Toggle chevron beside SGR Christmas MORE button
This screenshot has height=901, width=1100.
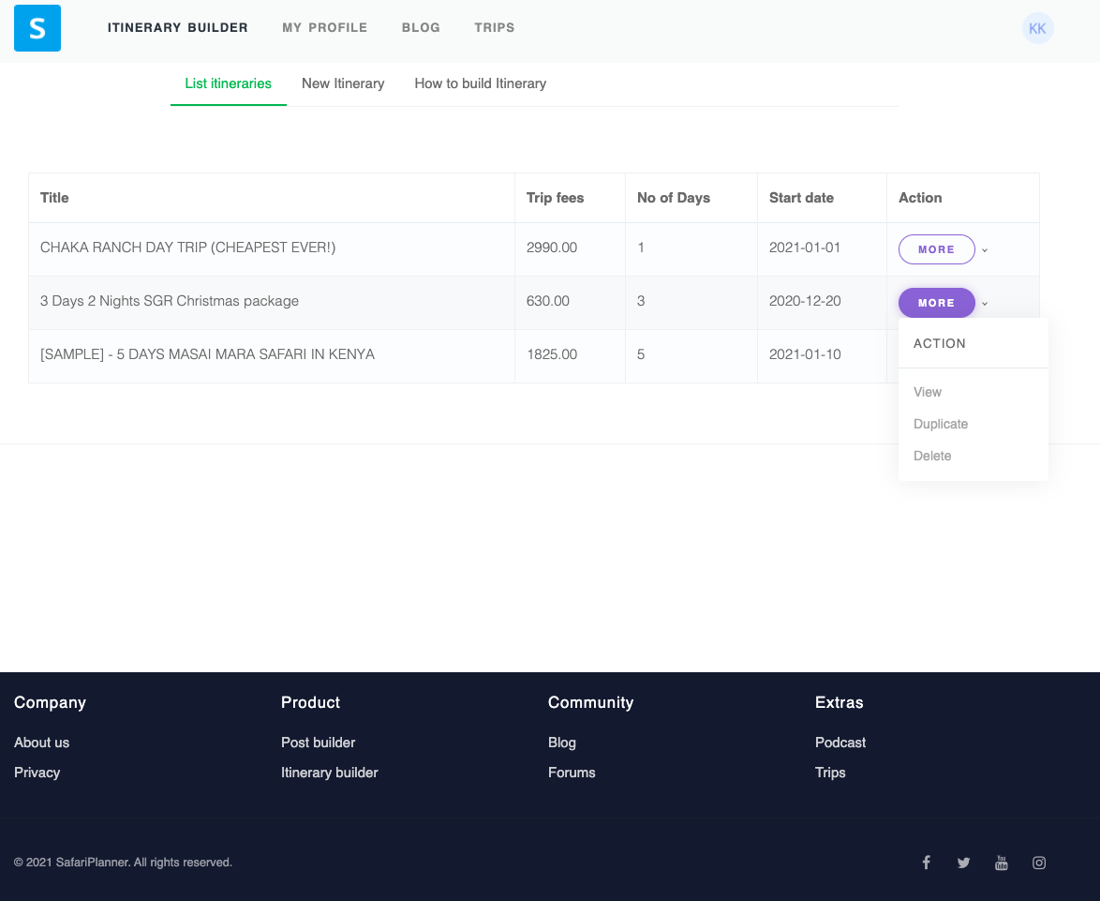click(985, 303)
